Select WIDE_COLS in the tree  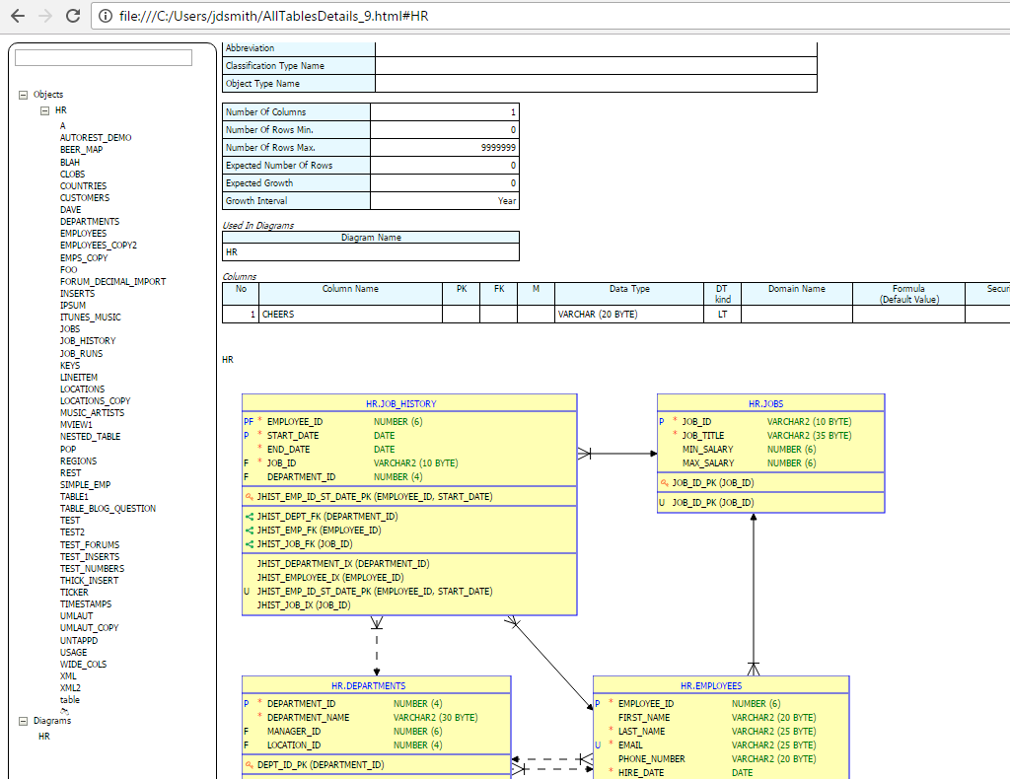coord(84,665)
